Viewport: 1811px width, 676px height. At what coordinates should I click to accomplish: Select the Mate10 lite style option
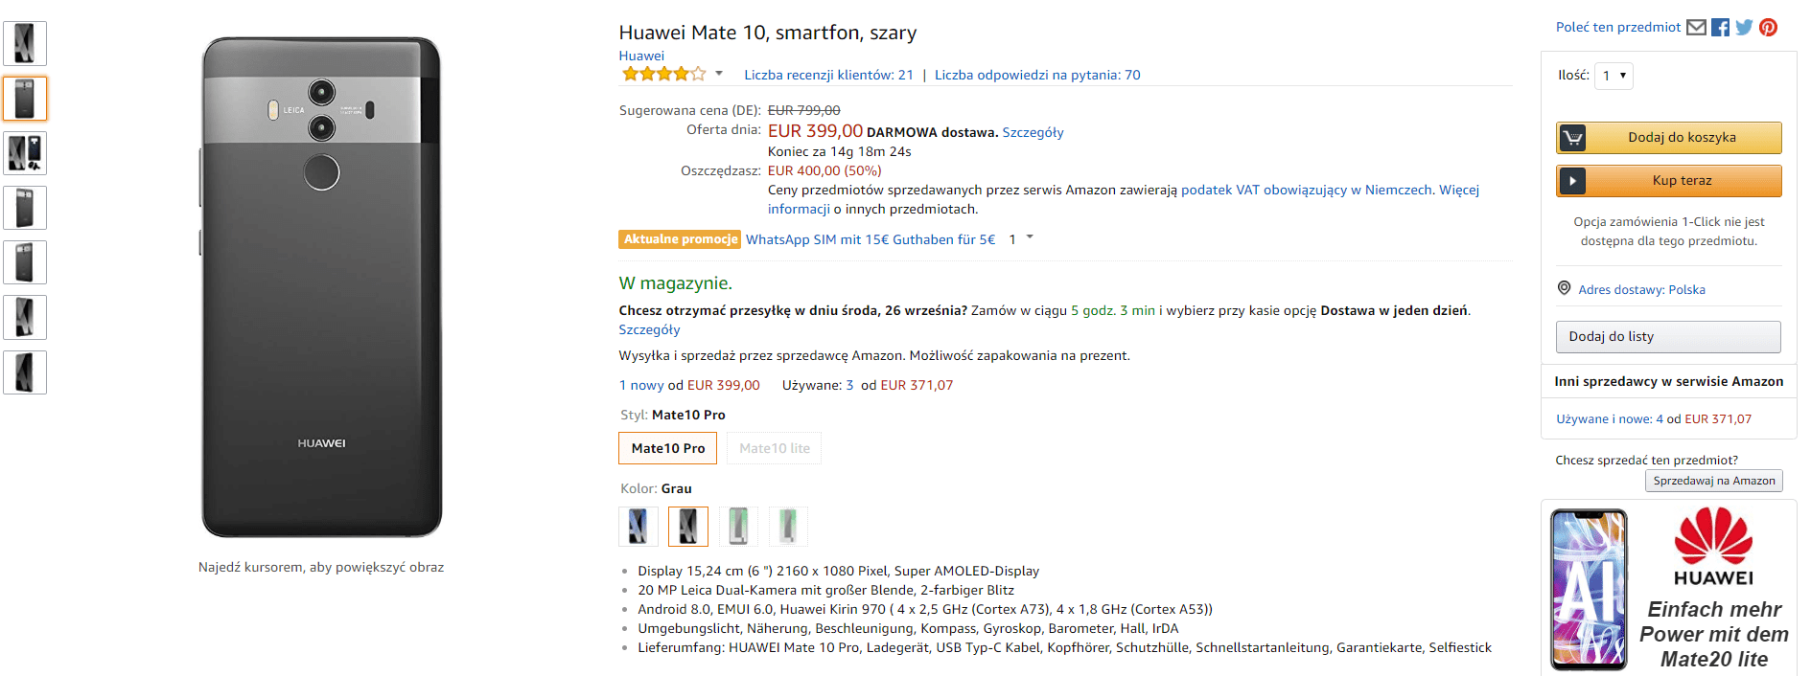(775, 448)
